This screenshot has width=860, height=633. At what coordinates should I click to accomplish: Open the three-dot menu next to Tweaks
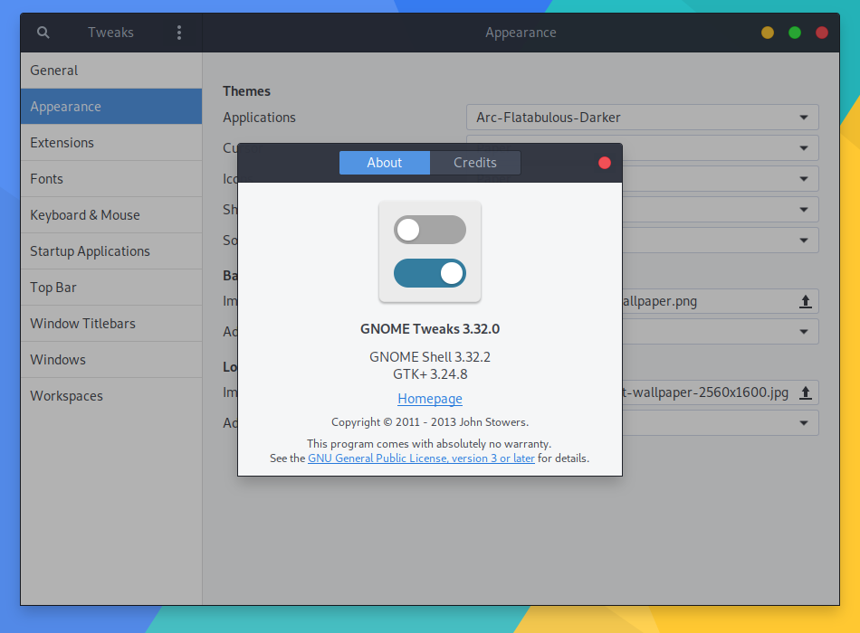click(179, 33)
